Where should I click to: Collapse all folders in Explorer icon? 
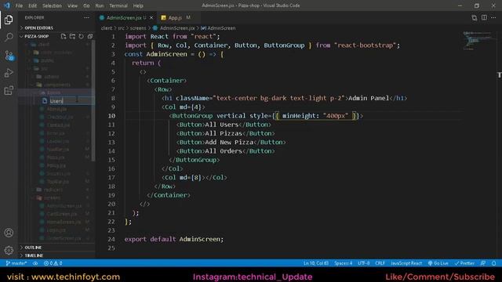(90, 36)
